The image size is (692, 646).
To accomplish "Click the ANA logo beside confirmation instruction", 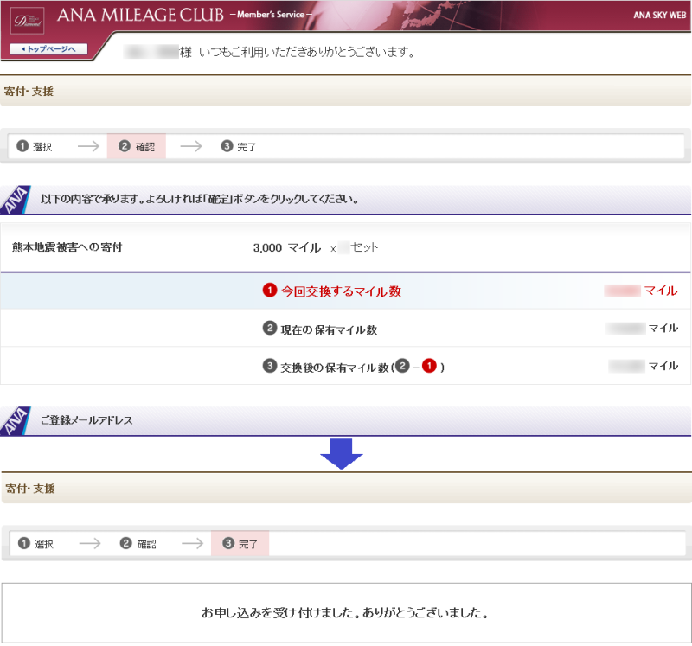I will pyautogui.click(x=16, y=200).
